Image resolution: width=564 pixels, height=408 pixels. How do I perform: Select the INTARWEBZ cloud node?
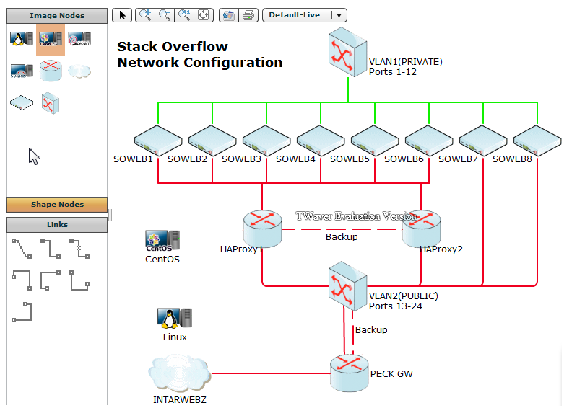[179, 373]
